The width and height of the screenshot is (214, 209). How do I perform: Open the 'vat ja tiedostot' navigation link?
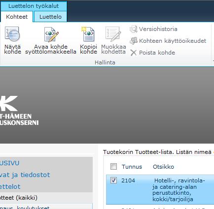point(25,175)
